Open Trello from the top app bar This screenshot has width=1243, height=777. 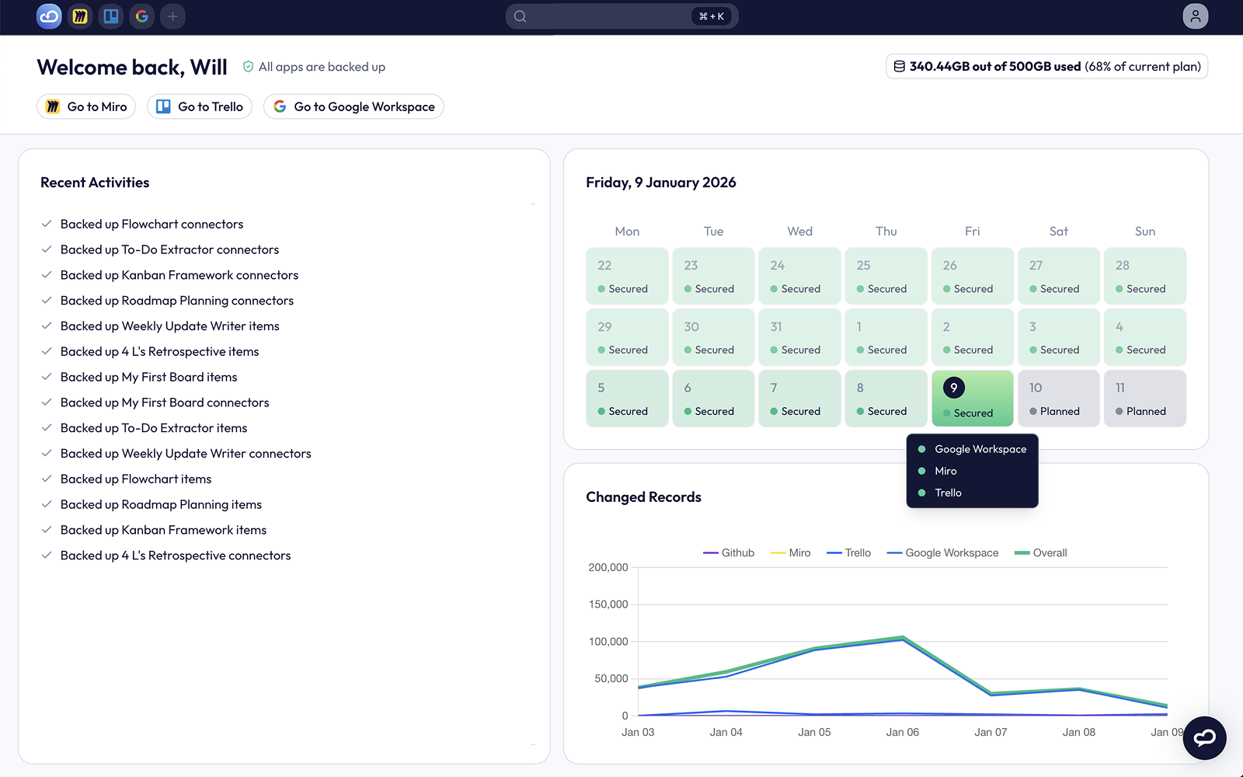(110, 16)
